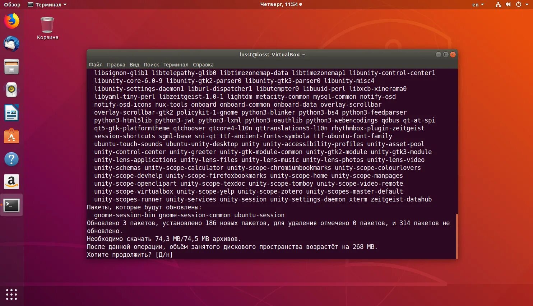Click the terminal title losst@losst-VirtualBox
The height and width of the screenshot is (306, 533).
[272, 55]
